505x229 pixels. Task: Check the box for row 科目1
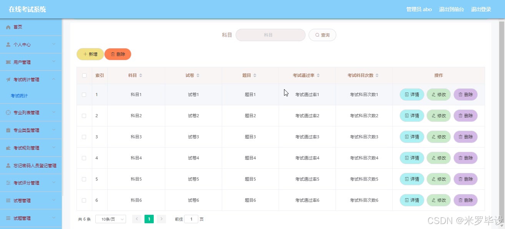84,95
